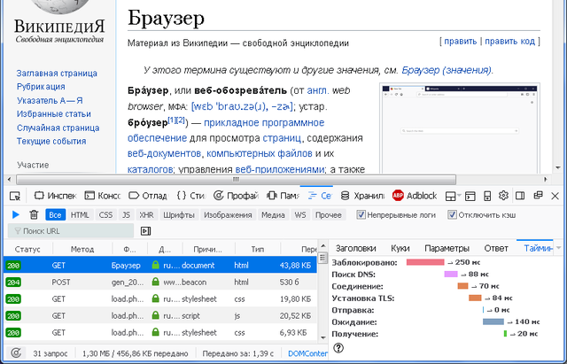
Task: Open the Debugger tab
Action: (148, 196)
